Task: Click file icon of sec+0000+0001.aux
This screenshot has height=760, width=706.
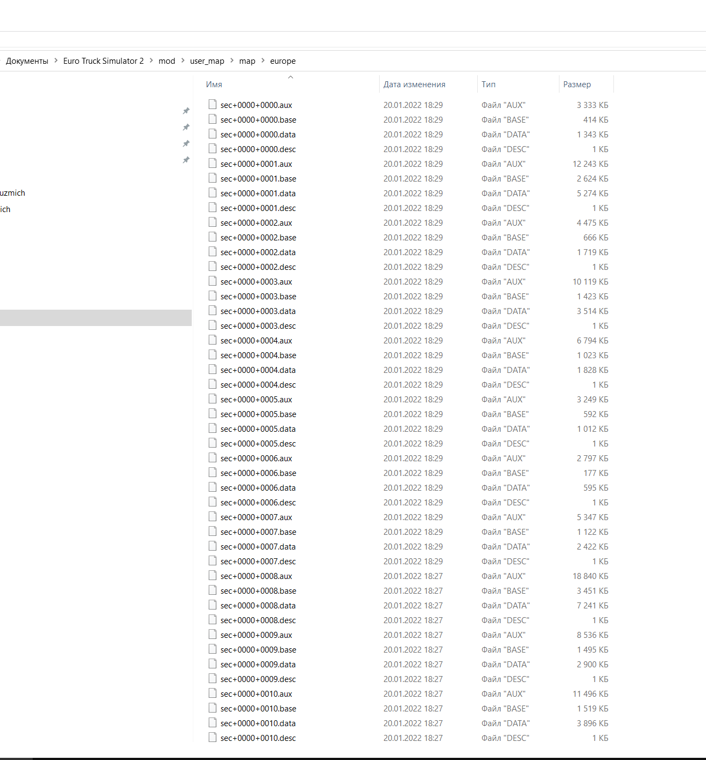Action: point(212,163)
